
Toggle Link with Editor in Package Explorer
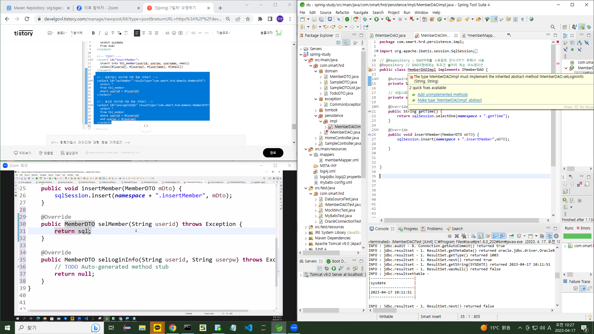346,43
